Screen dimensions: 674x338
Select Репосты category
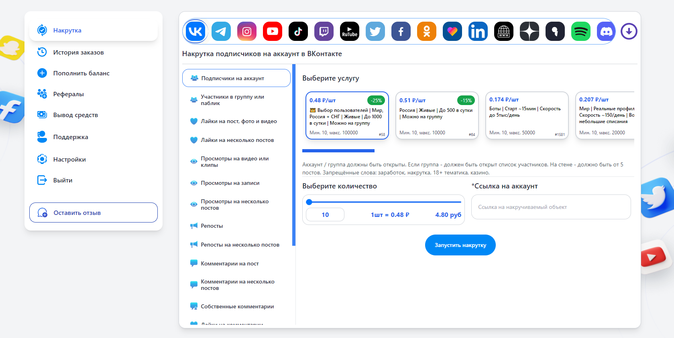tap(236, 226)
